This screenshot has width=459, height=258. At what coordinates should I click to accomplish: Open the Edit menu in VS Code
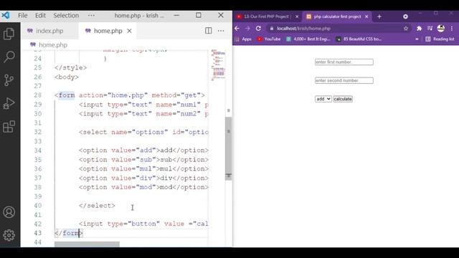coord(40,16)
